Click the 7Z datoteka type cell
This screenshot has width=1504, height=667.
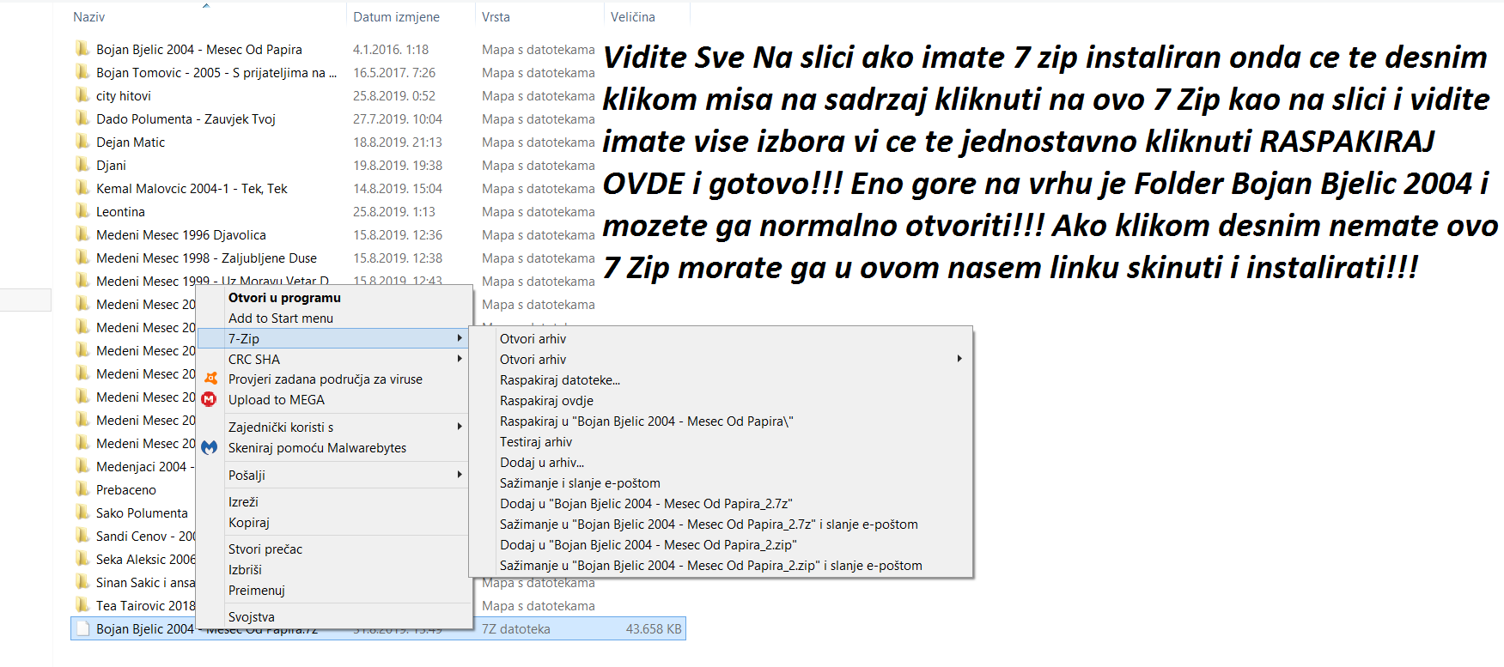(516, 629)
